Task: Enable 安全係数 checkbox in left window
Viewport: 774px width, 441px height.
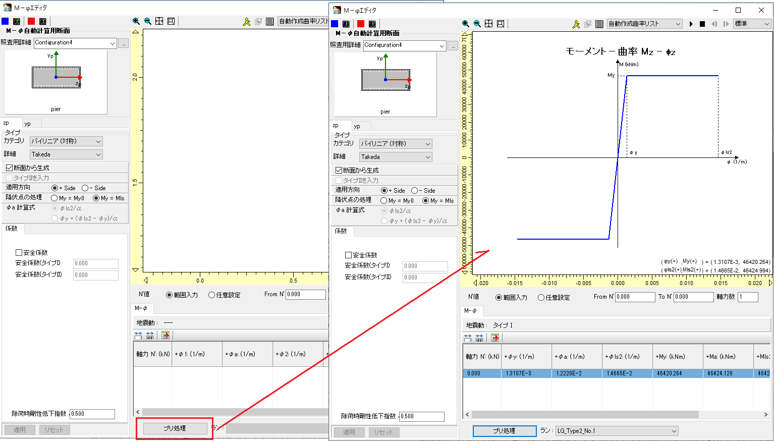Action: coord(19,252)
